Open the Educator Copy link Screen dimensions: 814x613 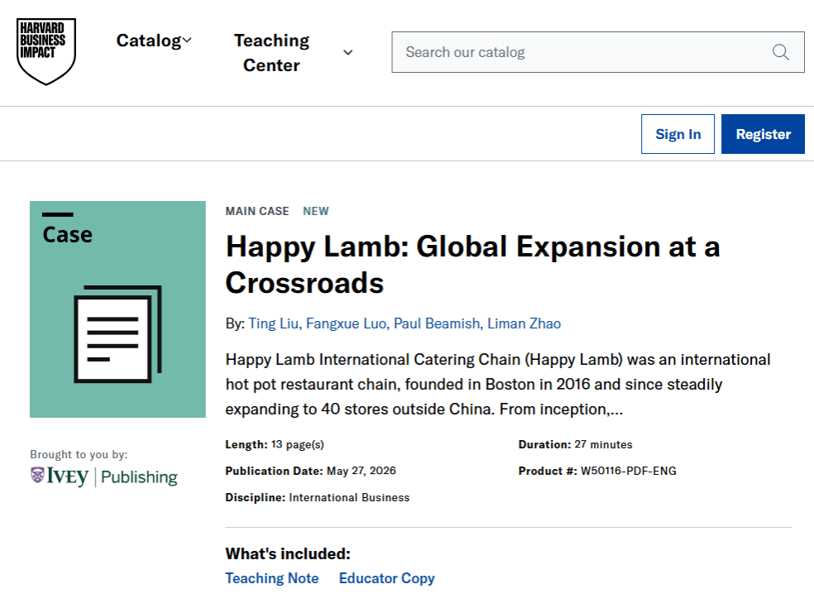[x=387, y=578]
